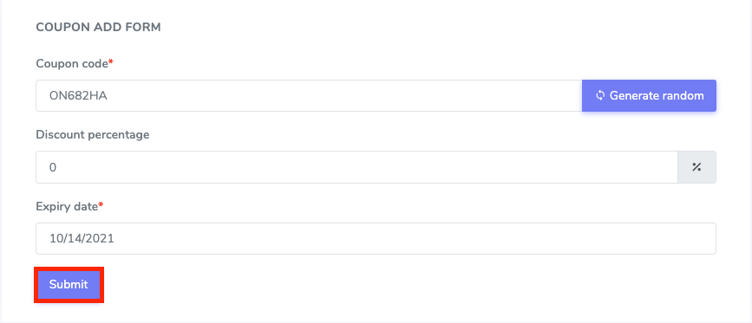
Task: Click the Discount percentage label
Action: (x=93, y=135)
